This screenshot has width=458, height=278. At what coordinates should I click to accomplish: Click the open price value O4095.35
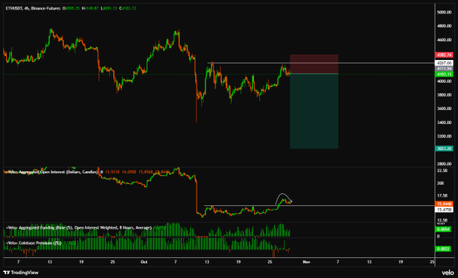(x=71, y=9)
